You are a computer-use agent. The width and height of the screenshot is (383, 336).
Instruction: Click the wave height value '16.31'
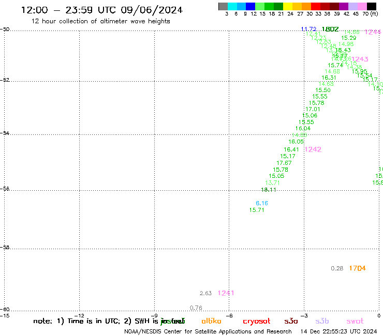(x=329, y=78)
